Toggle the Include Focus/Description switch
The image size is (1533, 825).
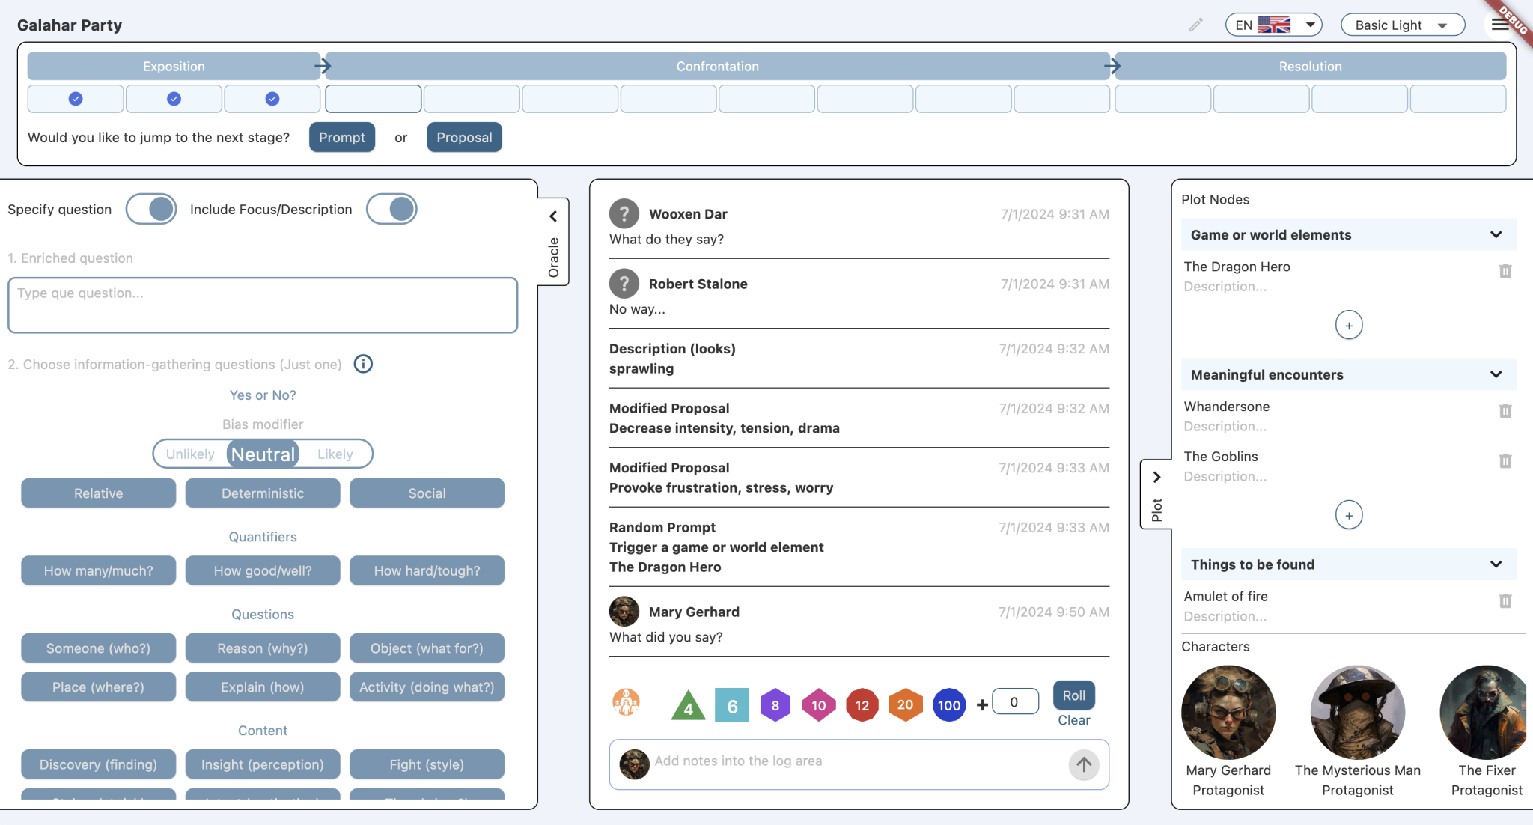pos(391,209)
